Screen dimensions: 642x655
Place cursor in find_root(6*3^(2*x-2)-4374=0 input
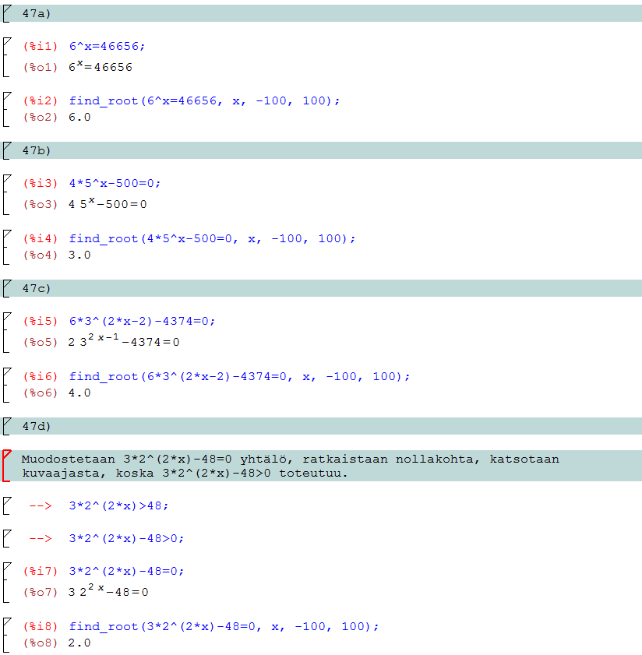(x=239, y=377)
